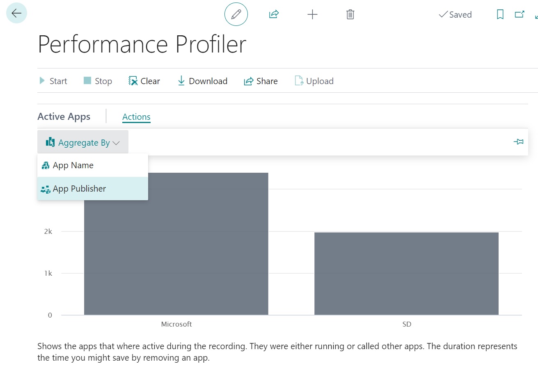The width and height of the screenshot is (538, 375).
Task: Open page in new window icon
Action: 520,14
